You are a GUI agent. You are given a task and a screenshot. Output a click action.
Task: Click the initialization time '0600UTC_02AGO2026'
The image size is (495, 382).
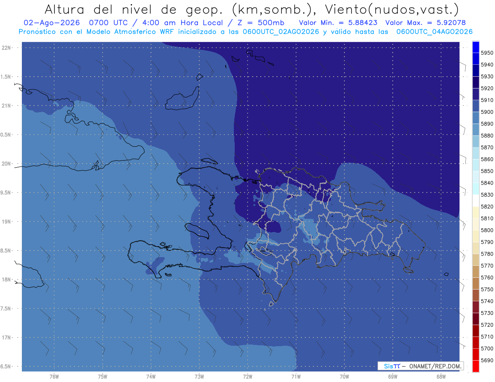280,31
